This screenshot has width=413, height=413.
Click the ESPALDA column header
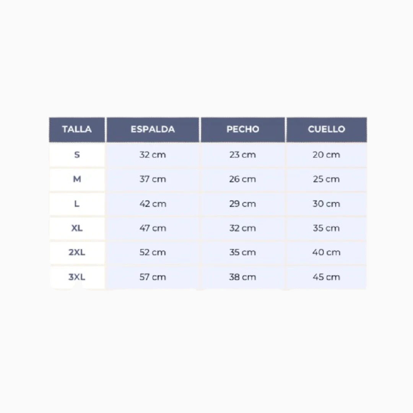click(x=153, y=129)
